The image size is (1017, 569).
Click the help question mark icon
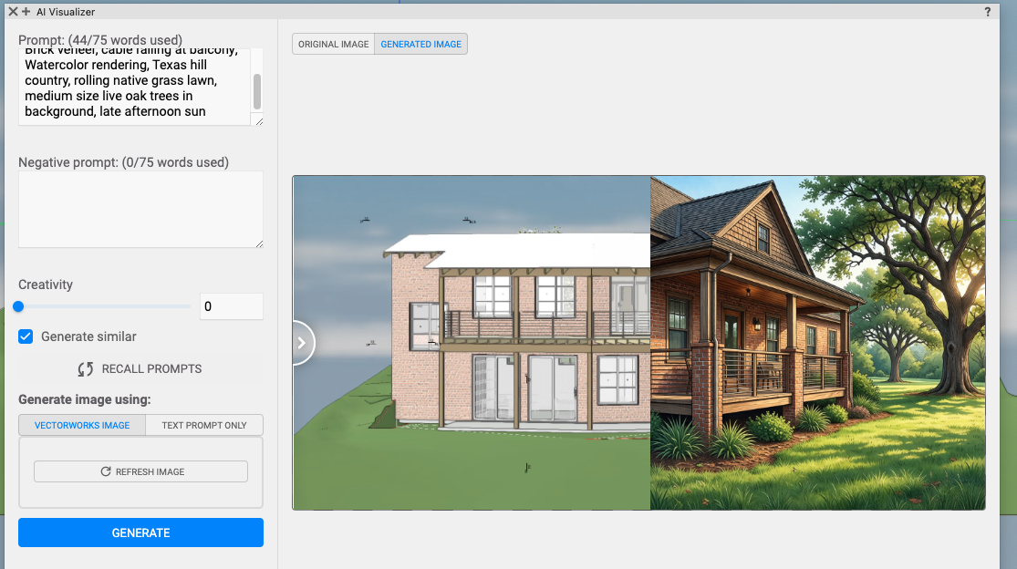[x=988, y=12]
